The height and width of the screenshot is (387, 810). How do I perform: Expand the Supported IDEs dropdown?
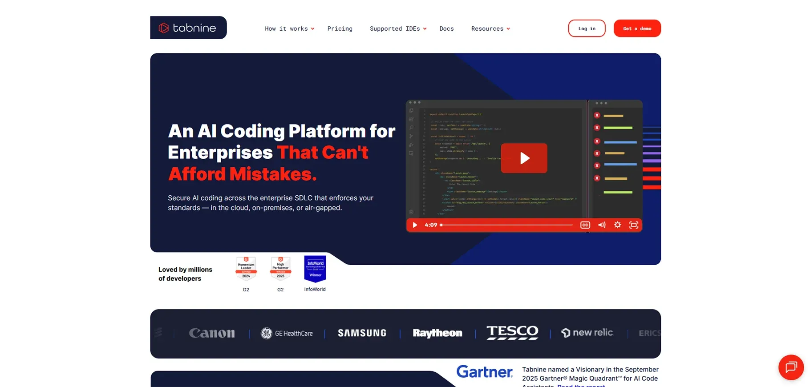pyautogui.click(x=398, y=29)
